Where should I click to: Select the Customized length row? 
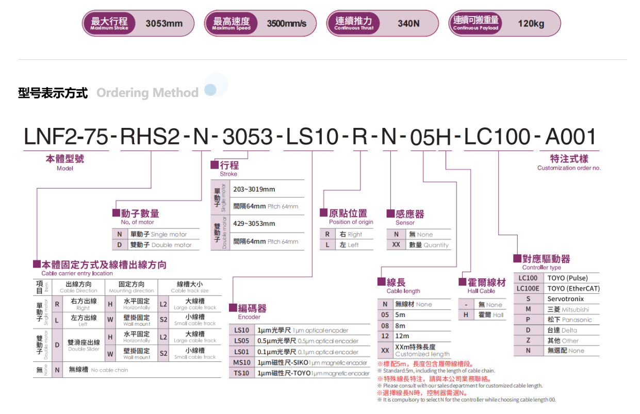(x=415, y=350)
